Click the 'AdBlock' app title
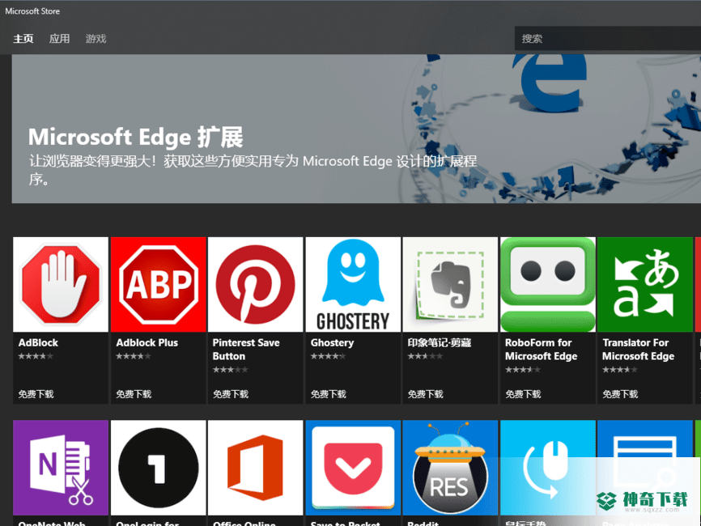 (38, 343)
